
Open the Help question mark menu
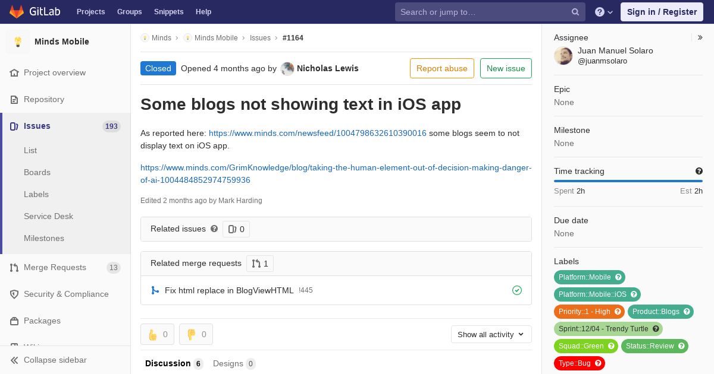click(x=604, y=12)
